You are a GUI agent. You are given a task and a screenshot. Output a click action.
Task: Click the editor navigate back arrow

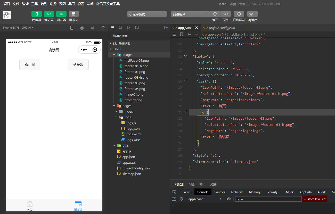[189, 34]
